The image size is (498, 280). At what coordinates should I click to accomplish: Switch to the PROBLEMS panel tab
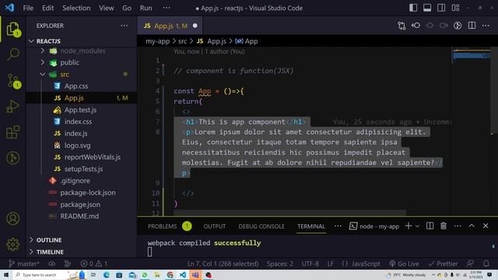click(162, 226)
